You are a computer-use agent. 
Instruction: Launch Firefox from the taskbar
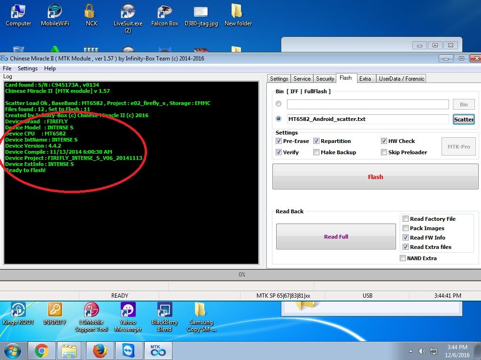point(100,350)
